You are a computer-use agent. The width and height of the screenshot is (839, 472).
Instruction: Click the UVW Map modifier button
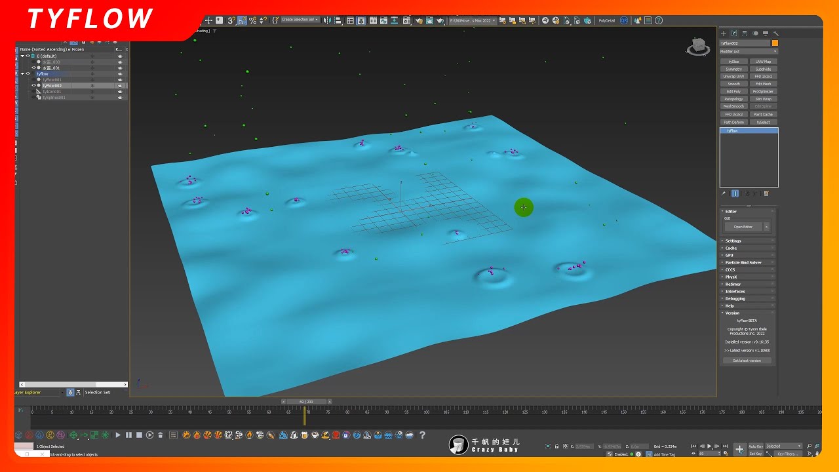pyautogui.click(x=763, y=62)
